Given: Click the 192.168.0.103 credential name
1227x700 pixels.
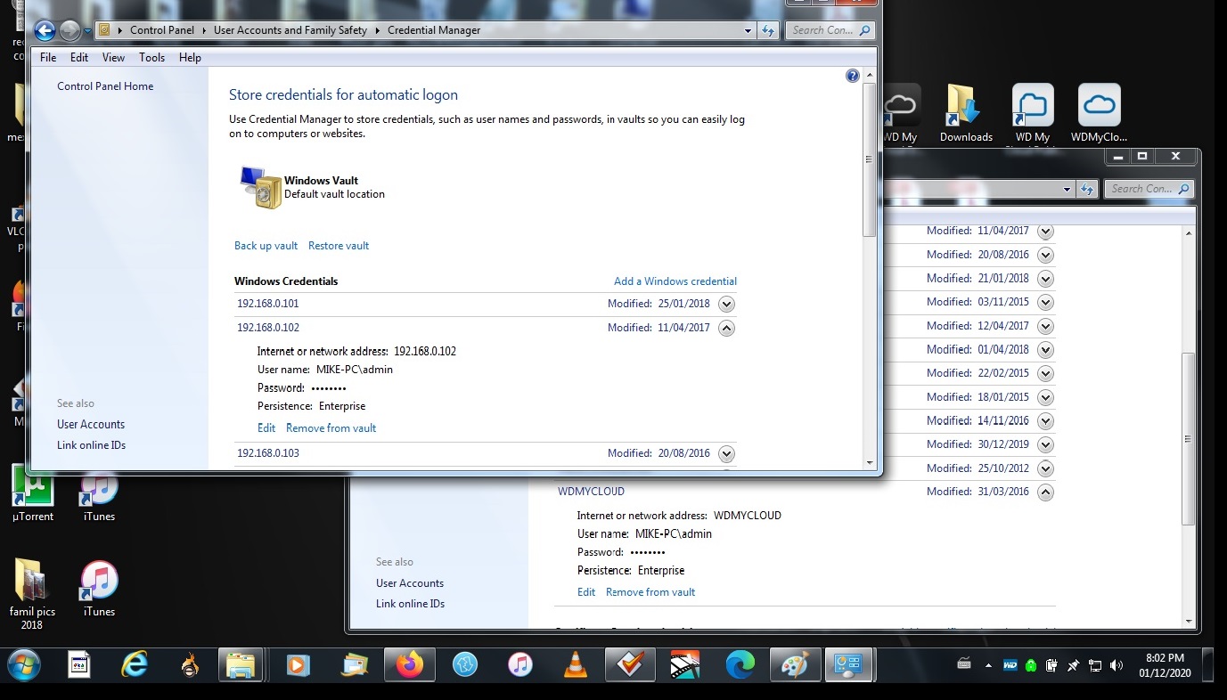Looking at the screenshot, I should (268, 453).
